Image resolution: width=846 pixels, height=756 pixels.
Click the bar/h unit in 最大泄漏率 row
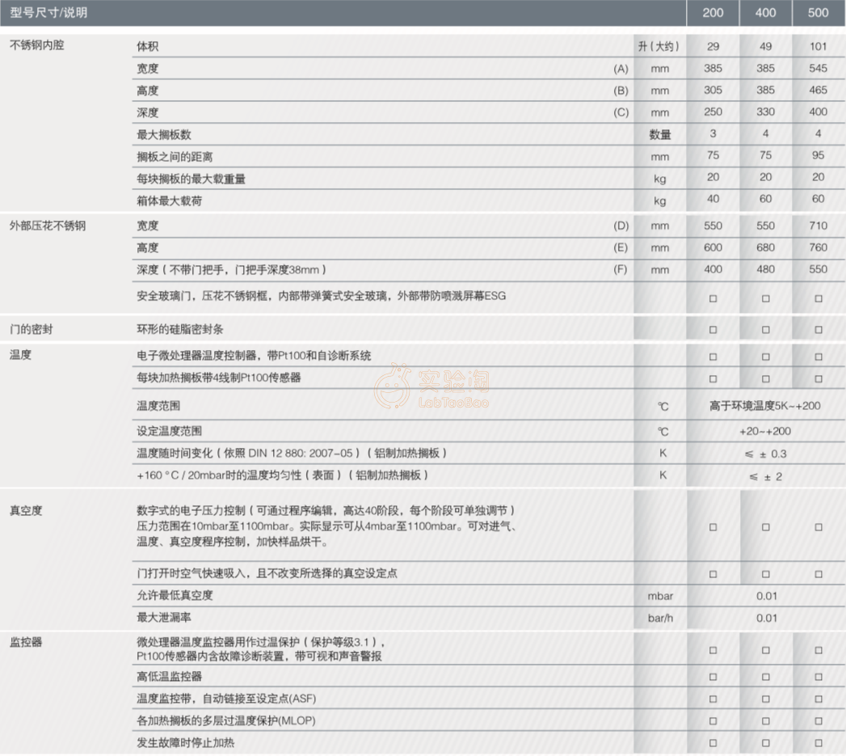pos(660,618)
